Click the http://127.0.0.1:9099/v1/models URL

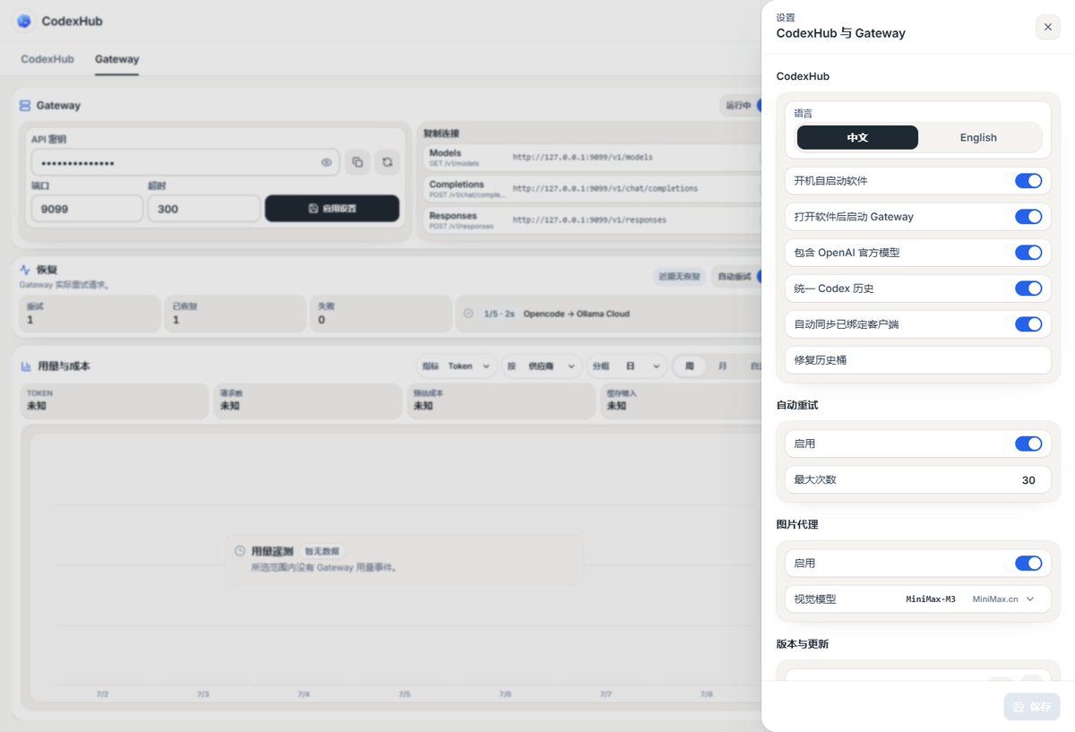[x=582, y=158]
